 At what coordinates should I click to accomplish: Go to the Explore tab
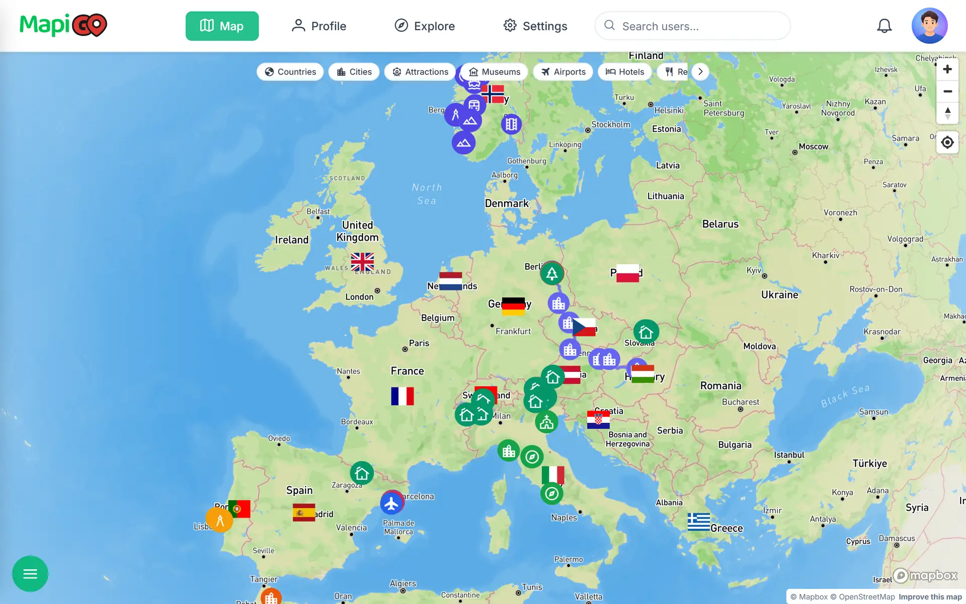click(x=425, y=26)
